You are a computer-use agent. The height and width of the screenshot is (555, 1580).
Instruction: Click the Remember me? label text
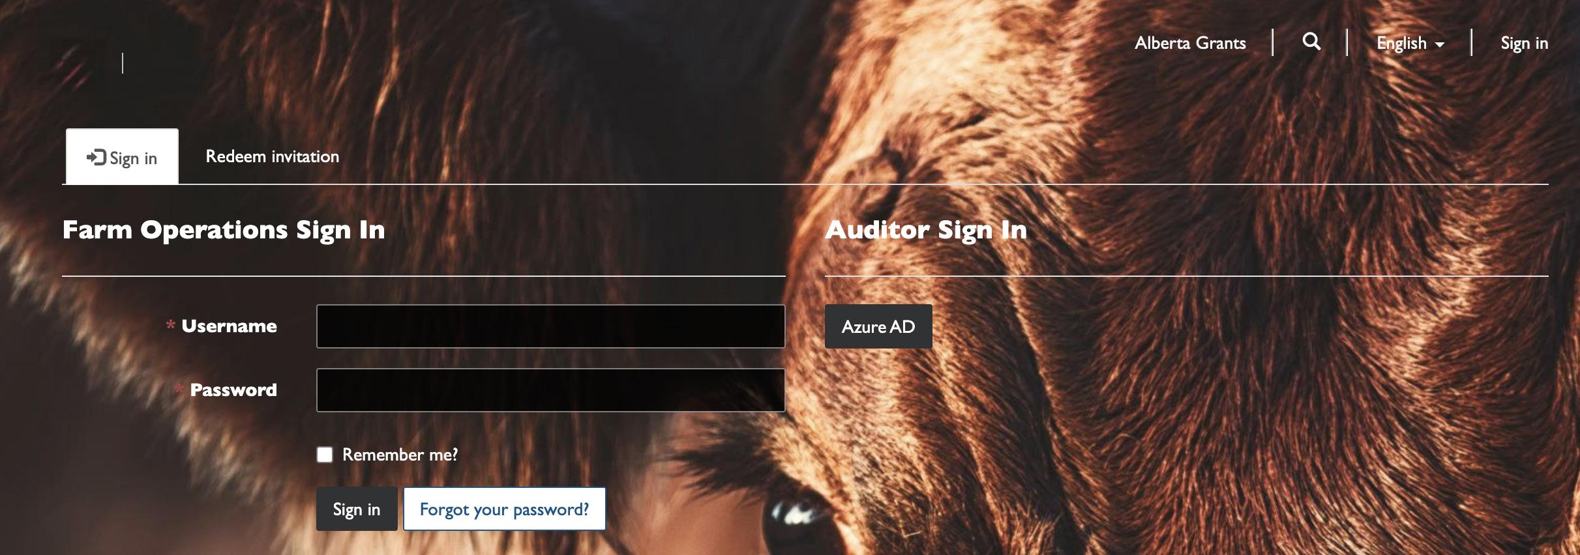400,455
